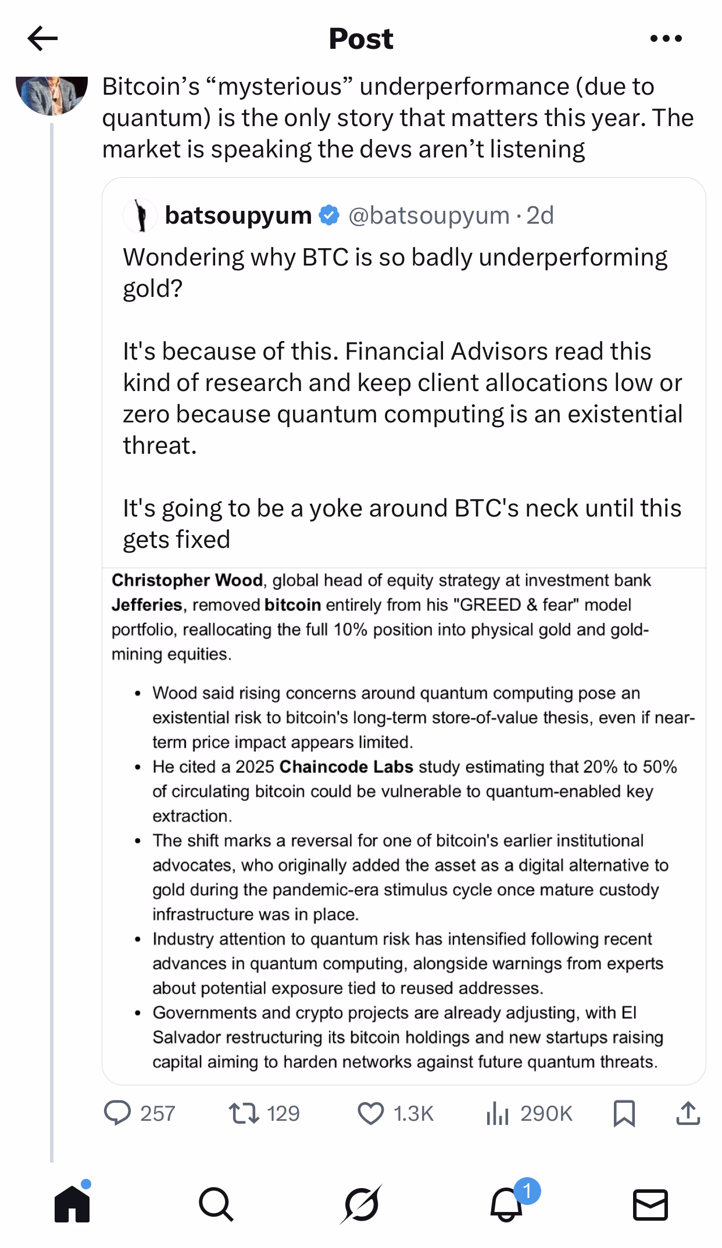Open the share menu with upload icon
722x1248 pixels.
coord(688,1113)
